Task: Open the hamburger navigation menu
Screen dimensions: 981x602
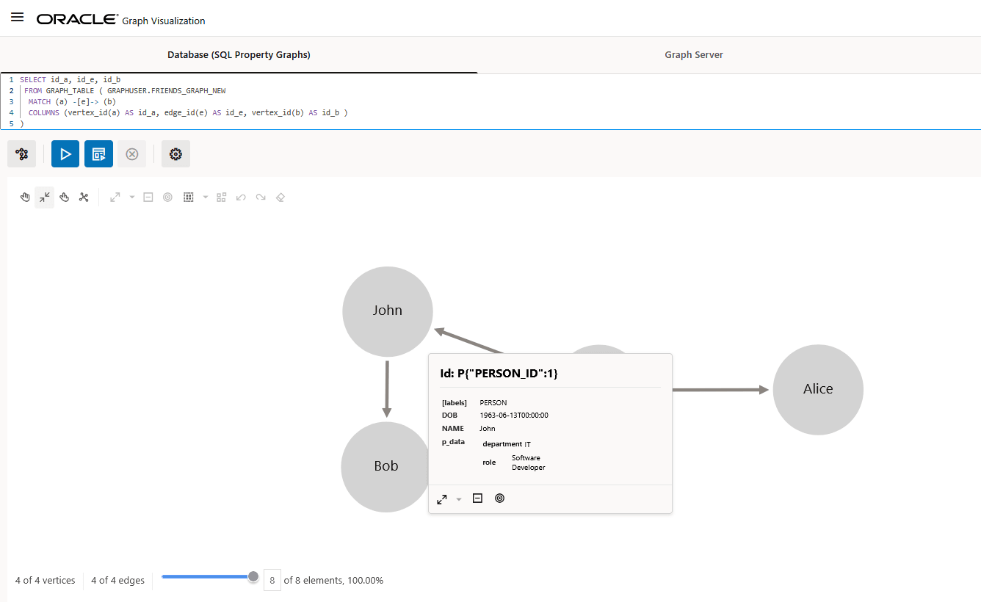Action: (18, 18)
